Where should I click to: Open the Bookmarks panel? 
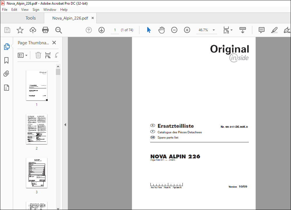6,60
